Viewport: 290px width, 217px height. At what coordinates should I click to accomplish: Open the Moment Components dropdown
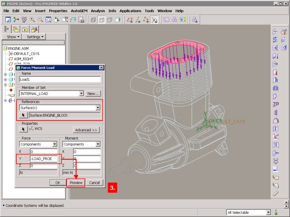pos(98,144)
